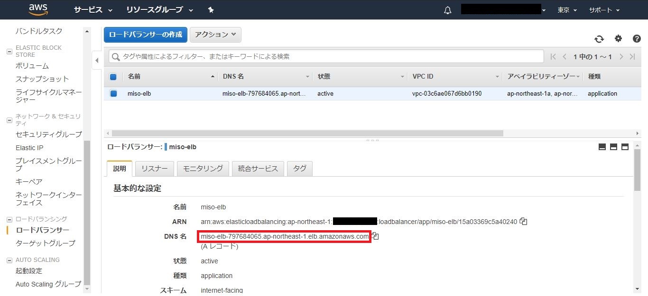Open the 東京 region selector

point(567,10)
